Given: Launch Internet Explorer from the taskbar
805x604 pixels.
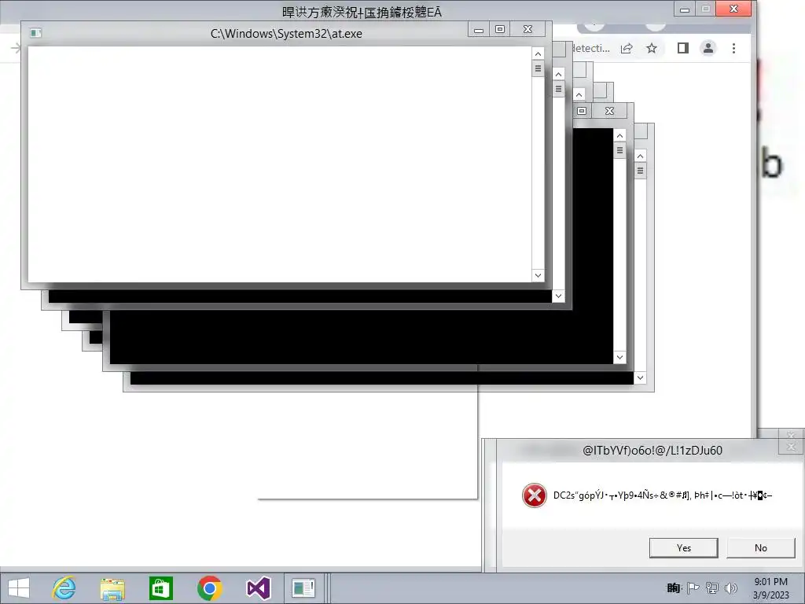Looking at the screenshot, I should click(x=64, y=588).
